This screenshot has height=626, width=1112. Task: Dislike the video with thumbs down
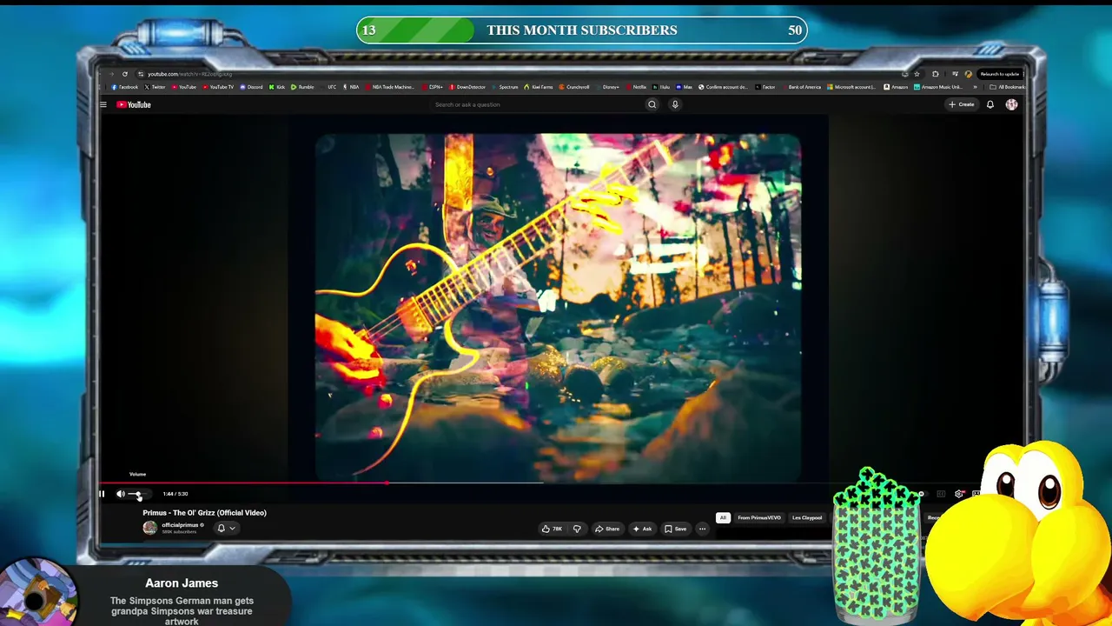(577, 529)
